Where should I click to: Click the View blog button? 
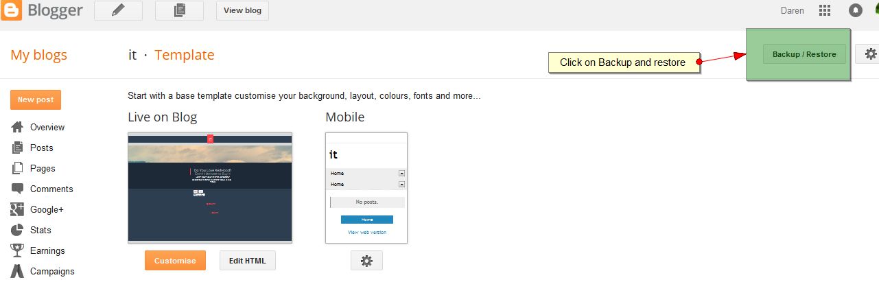[242, 10]
